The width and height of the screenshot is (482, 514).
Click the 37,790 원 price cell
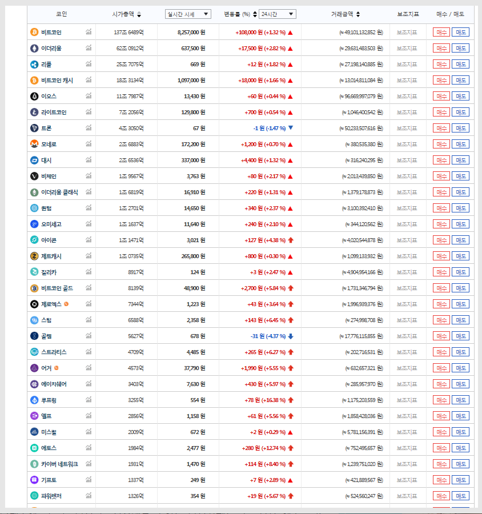click(194, 368)
